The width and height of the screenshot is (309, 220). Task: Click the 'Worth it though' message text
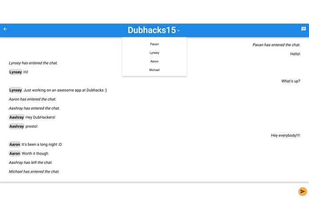coord(35,154)
